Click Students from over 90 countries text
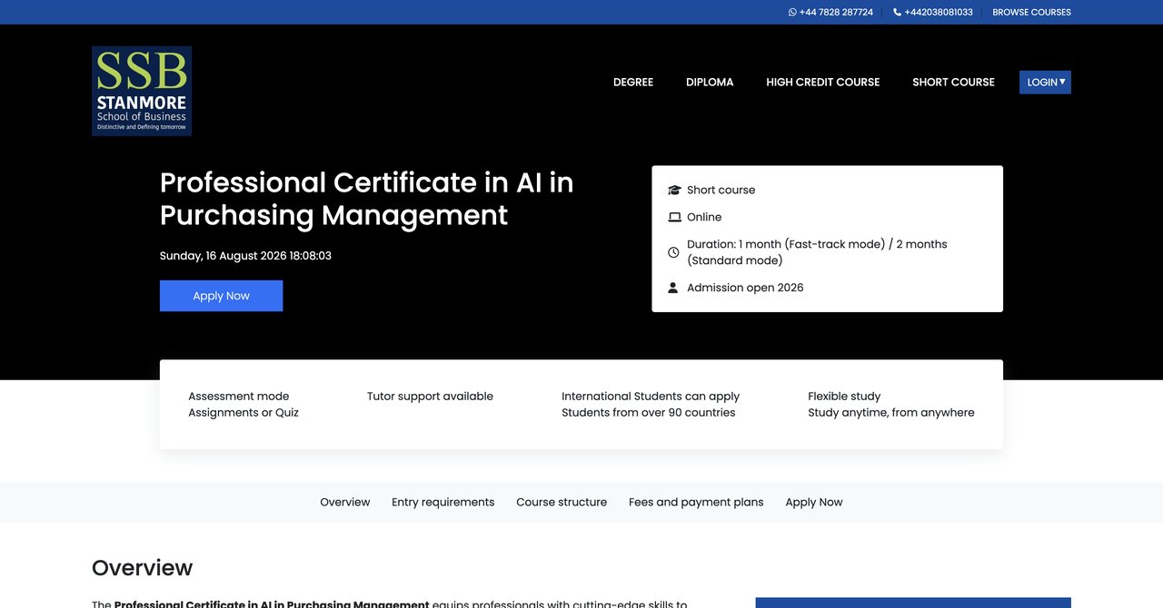The image size is (1163, 608). pyautogui.click(x=649, y=413)
